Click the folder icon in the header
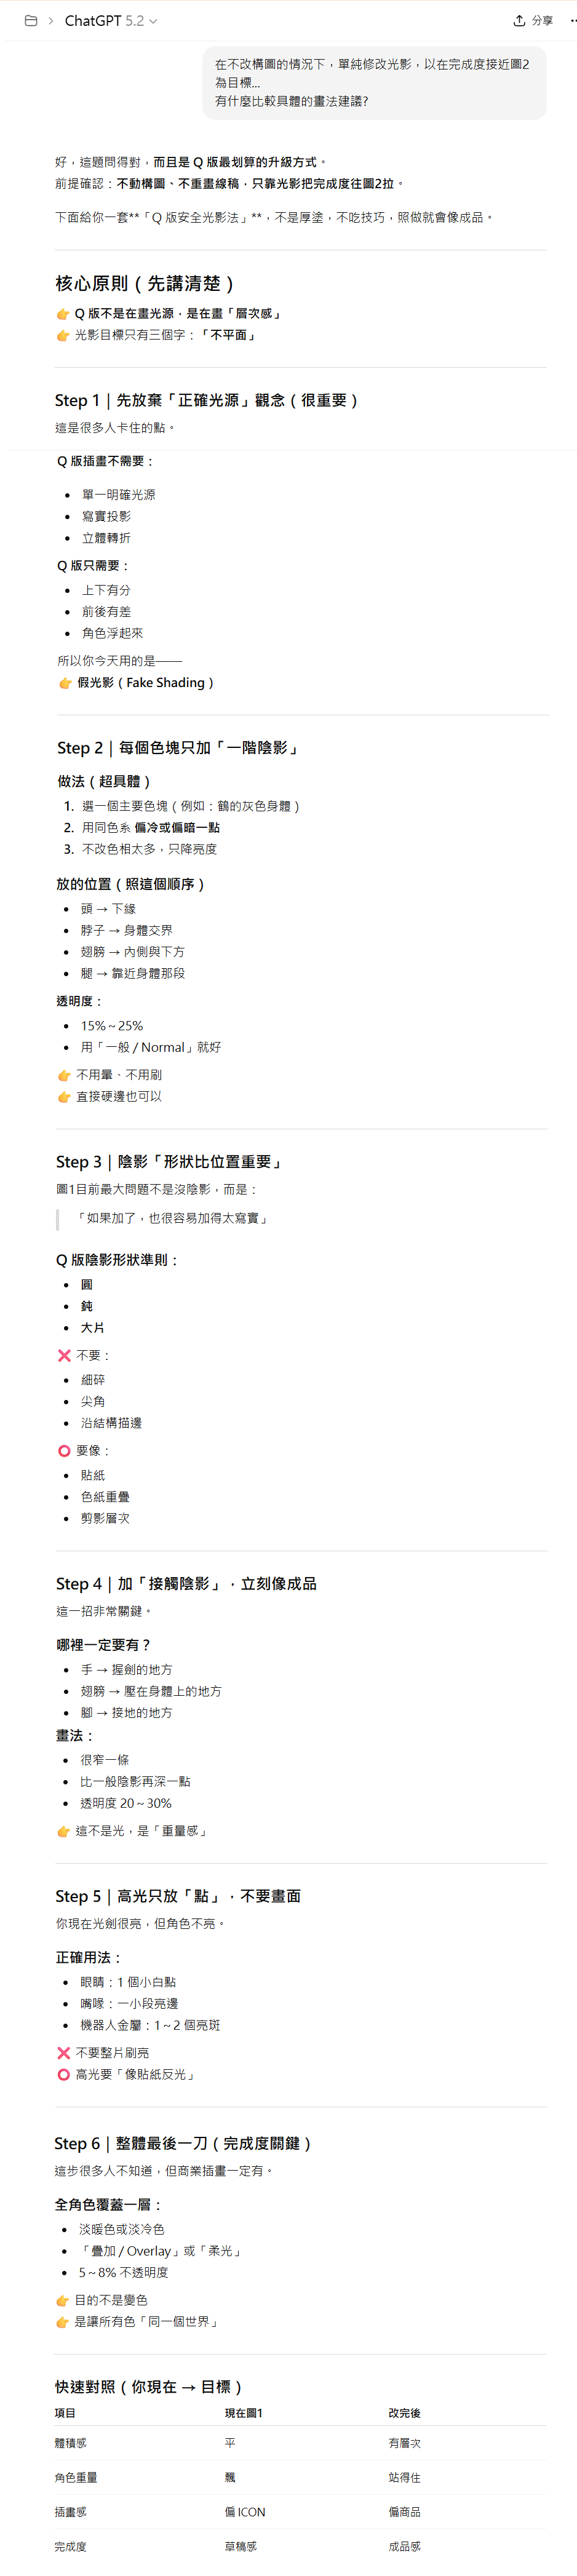The height and width of the screenshot is (2576, 577). (31, 20)
